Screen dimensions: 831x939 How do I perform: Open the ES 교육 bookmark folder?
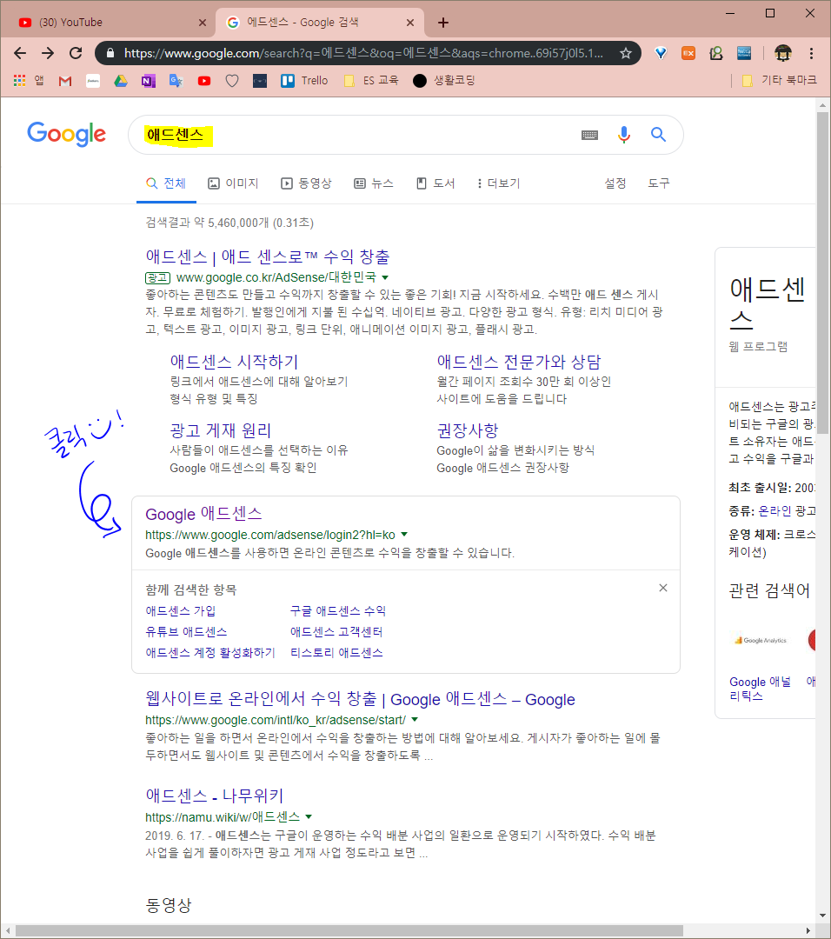[x=371, y=81]
